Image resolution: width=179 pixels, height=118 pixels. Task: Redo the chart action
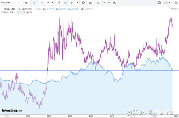(109, 2)
